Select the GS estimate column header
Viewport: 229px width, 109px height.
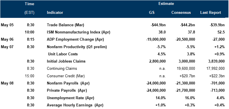coord(152,13)
